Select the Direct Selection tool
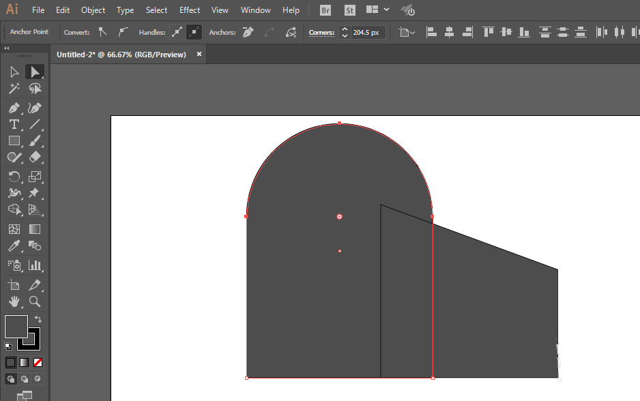Image resolution: width=640 pixels, height=401 pixels. pos(35,72)
